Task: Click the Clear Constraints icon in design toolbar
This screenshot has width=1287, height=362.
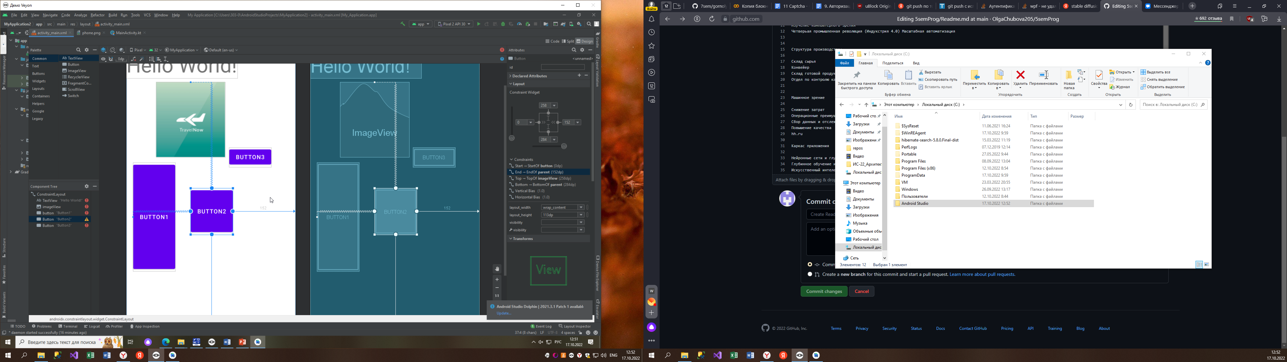Action: tap(133, 59)
